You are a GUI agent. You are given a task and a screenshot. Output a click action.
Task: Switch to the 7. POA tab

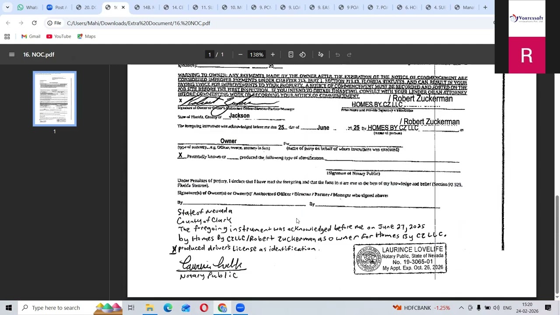tap(378, 7)
